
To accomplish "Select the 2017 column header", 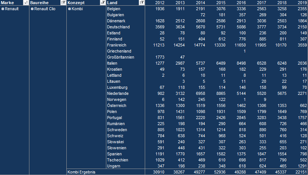I will pos(262,3).
